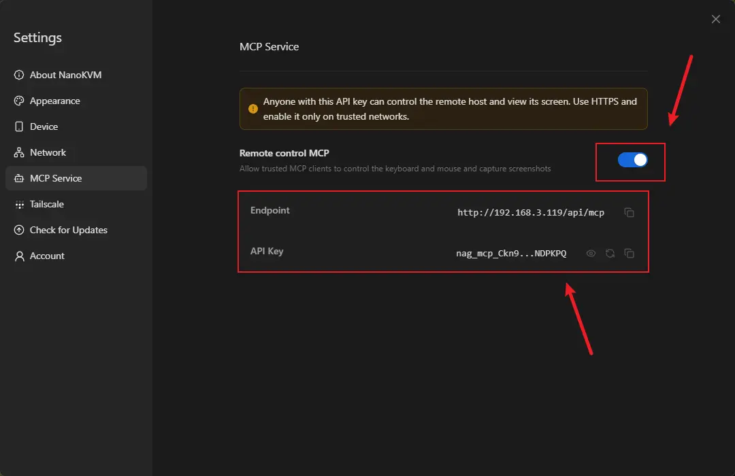The image size is (735, 476).
Task: Click the endpoint URL http://192.168.3.119/api/mcp
Action: tap(531, 213)
